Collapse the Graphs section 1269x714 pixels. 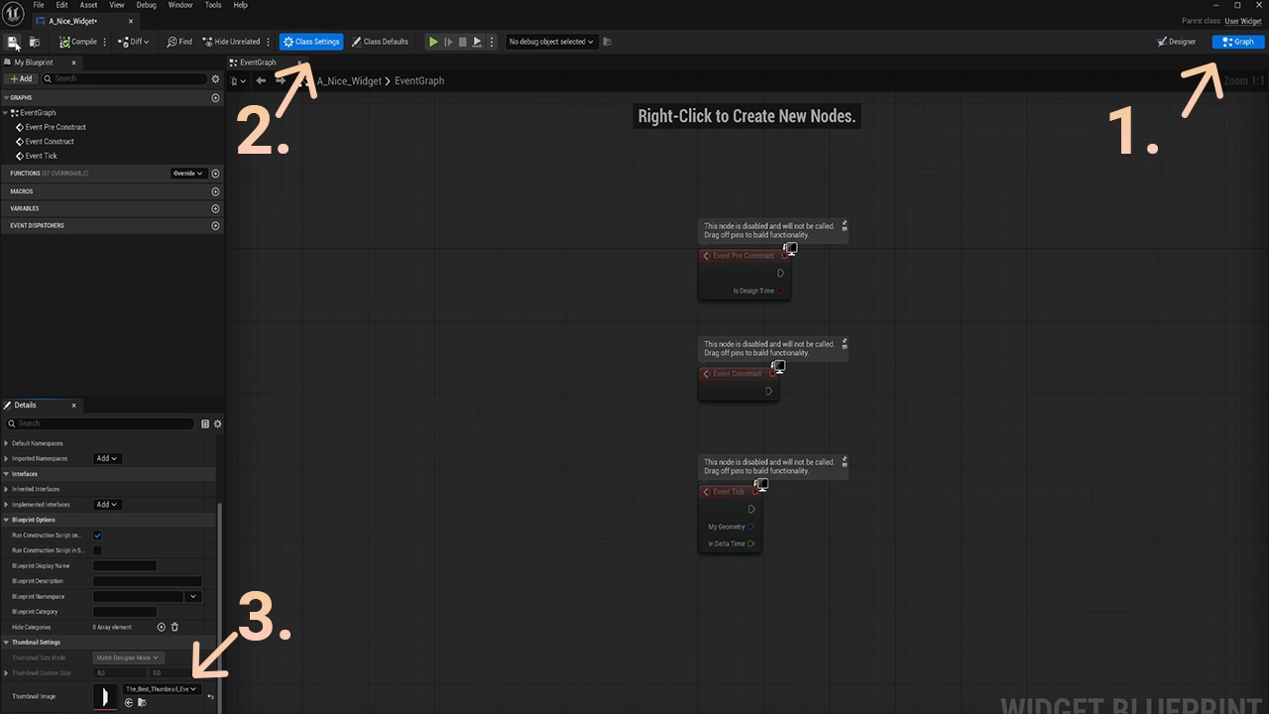[x=5, y=98]
